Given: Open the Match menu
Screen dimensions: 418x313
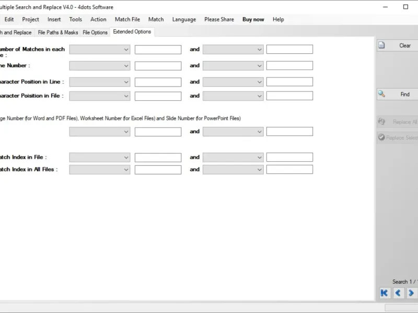Looking at the screenshot, I should 156,19.
